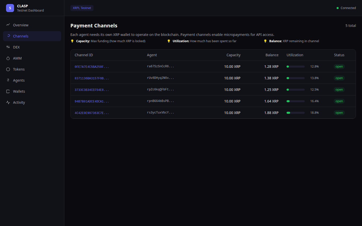Click the Agents sidebar icon
This screenshot has height=226, width=362.
point(8,80)
